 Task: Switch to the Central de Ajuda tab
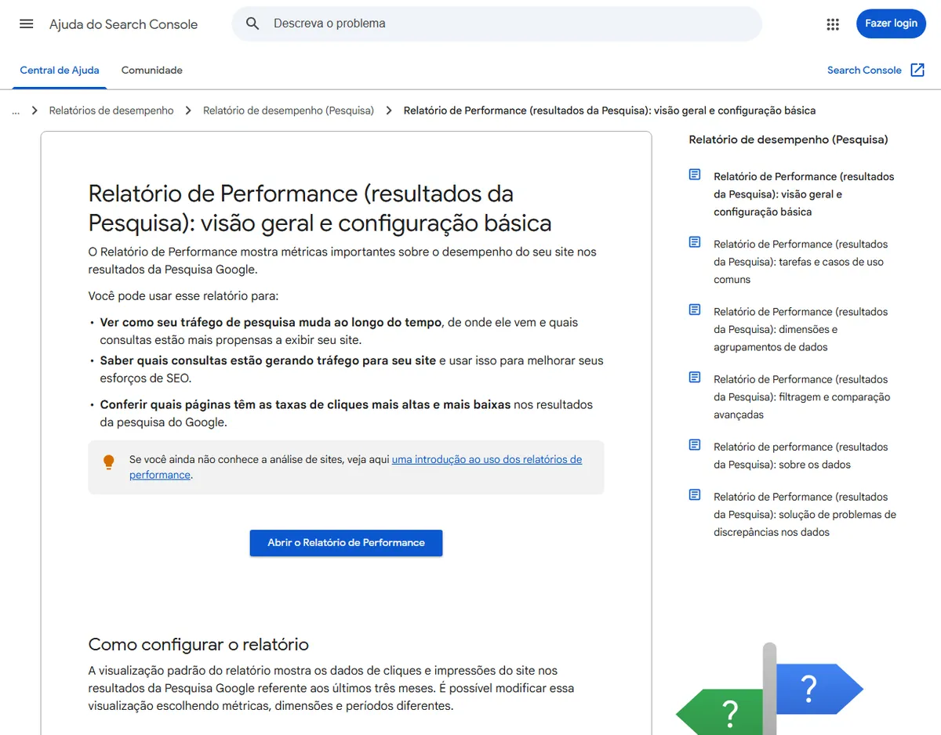pyautogui.click(x=60, y=70)
